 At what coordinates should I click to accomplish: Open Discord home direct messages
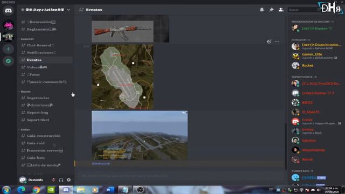coord(9,11)
